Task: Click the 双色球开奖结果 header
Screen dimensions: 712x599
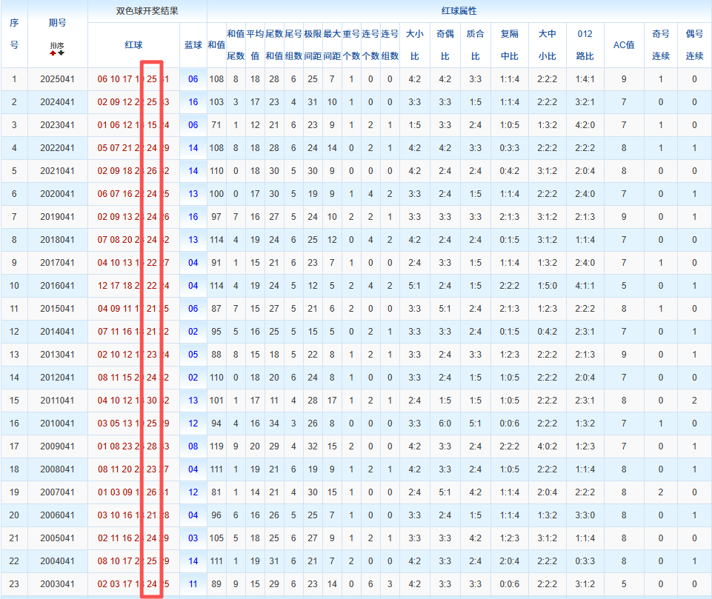Action: [147, 11]
